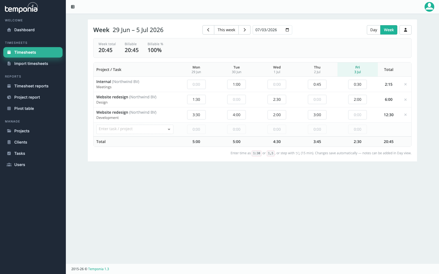Remove the Internal Meetings row
The image size is (439, 274).
pyautogui.click(x=405, y=84)
